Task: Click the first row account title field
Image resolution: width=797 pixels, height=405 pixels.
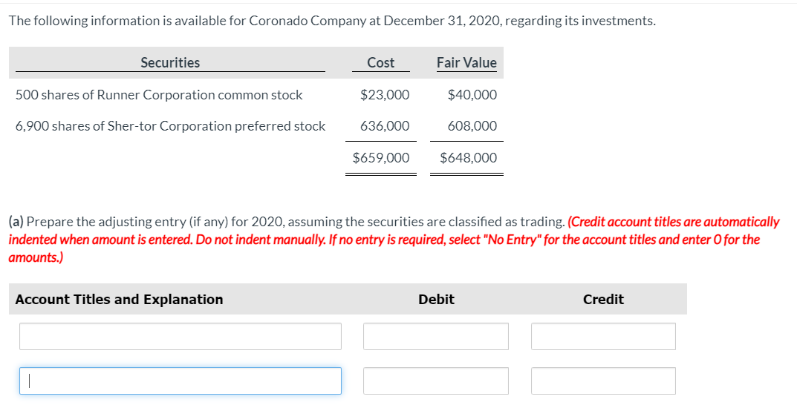Action: (x=180, y=336)
